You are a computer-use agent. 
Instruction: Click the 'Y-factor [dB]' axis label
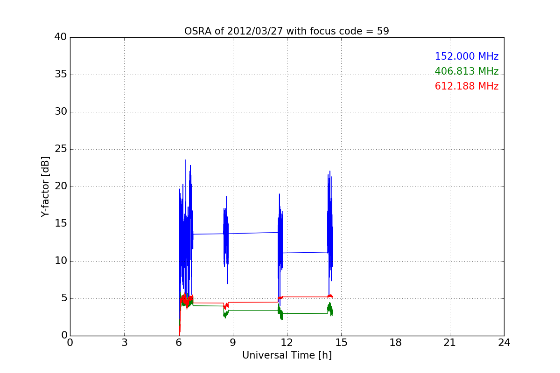(45, 186)
